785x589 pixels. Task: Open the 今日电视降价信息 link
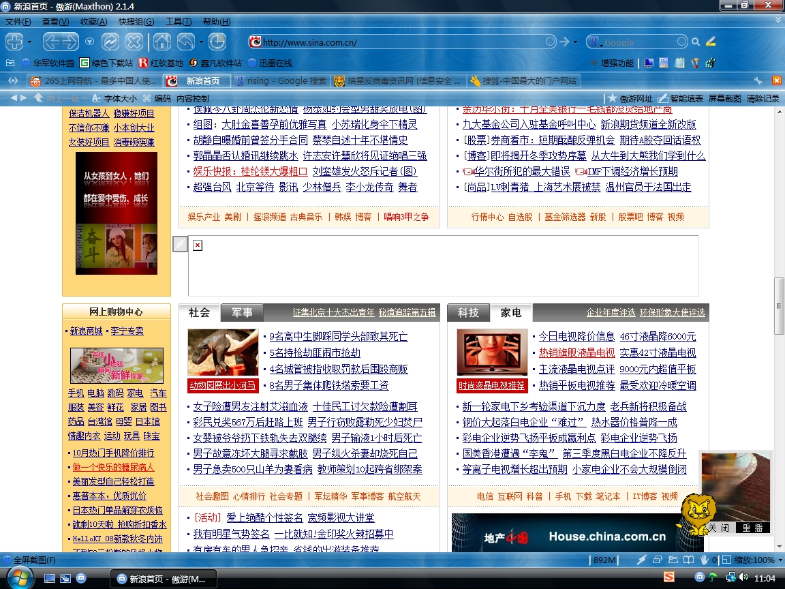click(x=576, y=337)
